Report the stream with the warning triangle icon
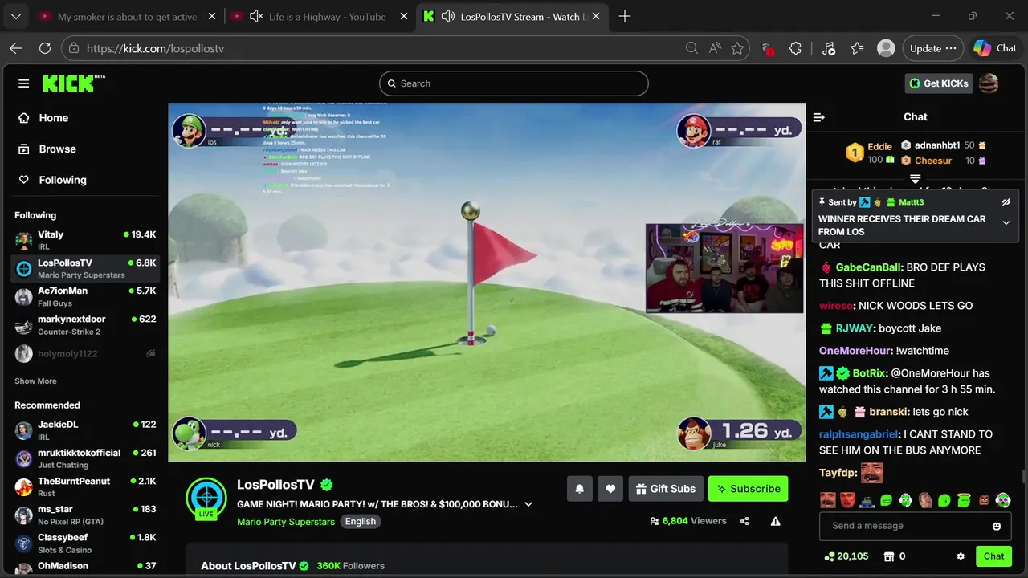Image resolution: width=1028 pixels, height=578 pixels. [776, 521]
